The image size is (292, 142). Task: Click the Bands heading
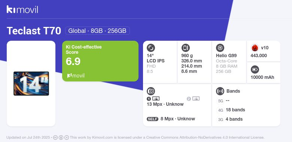point(233,91)
